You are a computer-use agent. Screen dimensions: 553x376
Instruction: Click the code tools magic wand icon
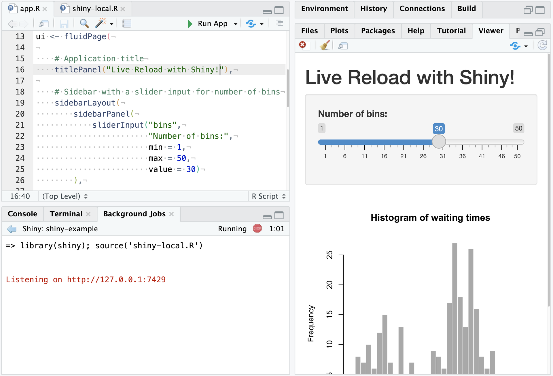101,23
